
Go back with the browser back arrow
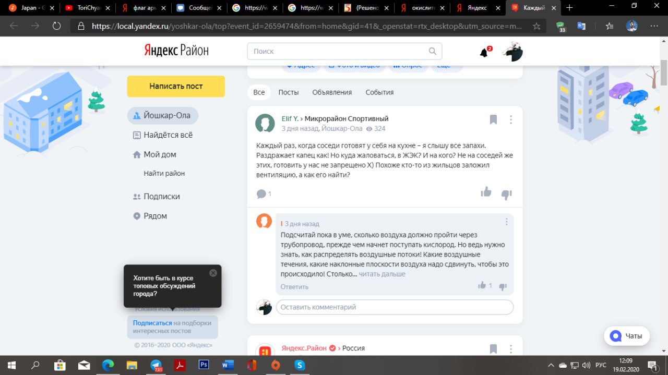coord(14,26)
